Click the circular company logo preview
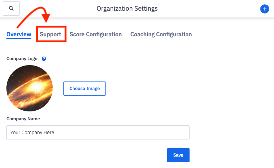 click(30, 89)
